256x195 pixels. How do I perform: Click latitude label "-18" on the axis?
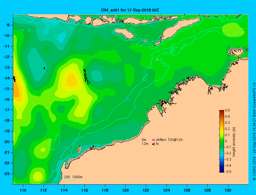click(7, 121)
